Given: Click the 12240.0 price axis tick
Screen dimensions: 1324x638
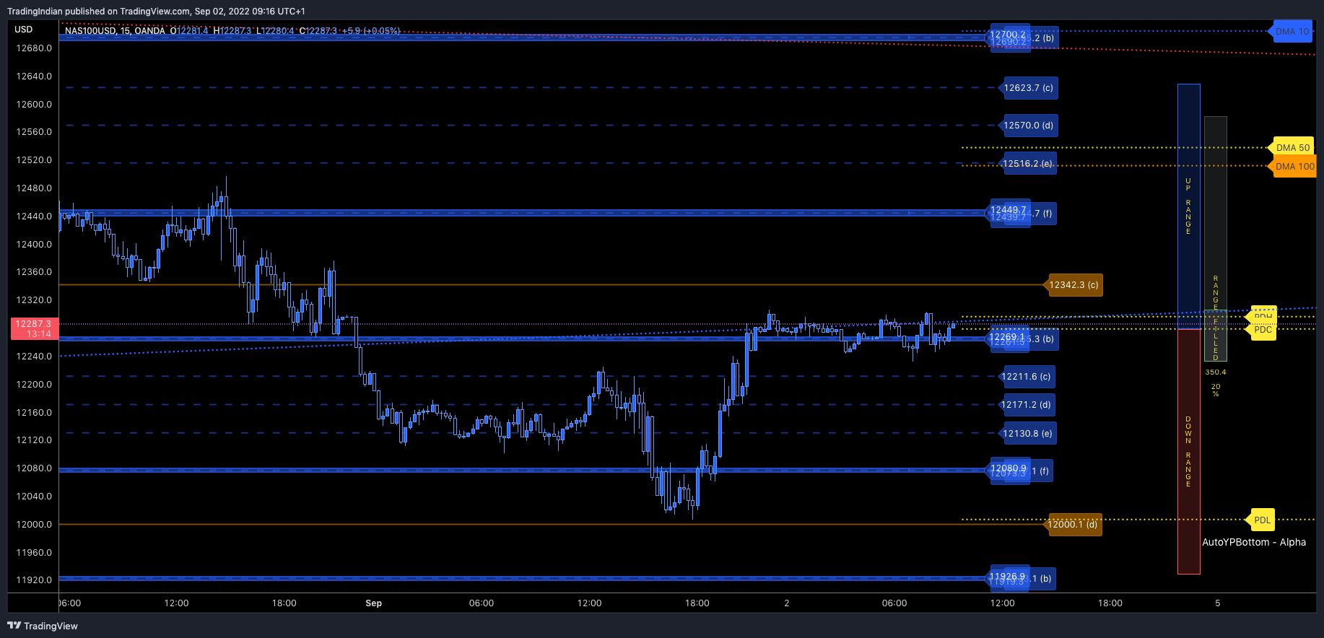Looking at the screenshot, I should coord(34,357).
